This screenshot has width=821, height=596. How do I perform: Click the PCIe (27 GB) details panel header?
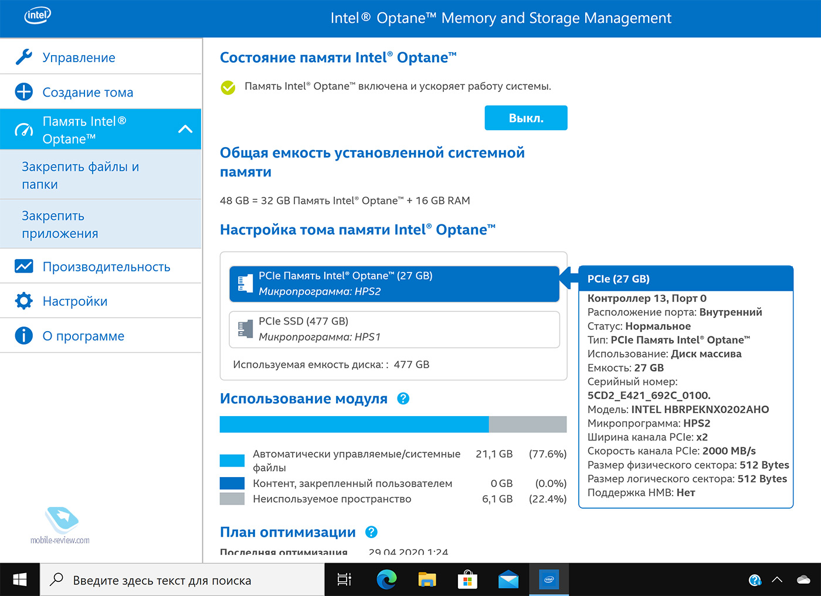click(686, 278)
